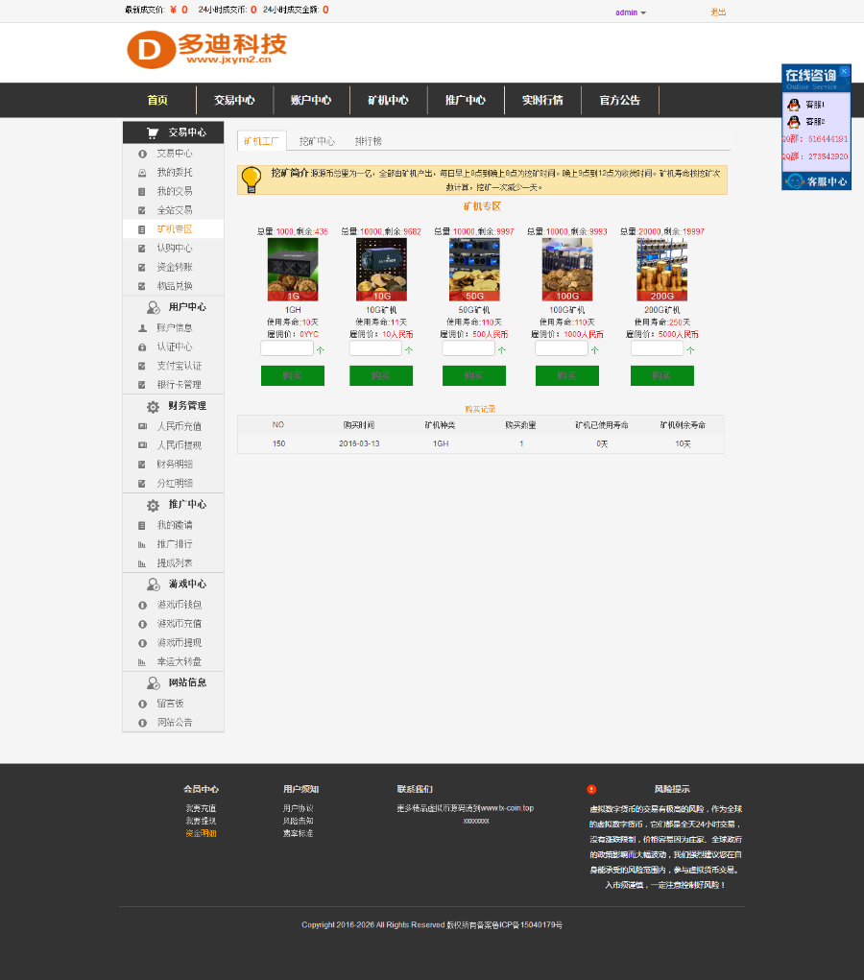This screenshot has width=864, height=980.
Task: Click the person icon beside 账户信息
Action: pyautogui.click(x=142, y=328)
